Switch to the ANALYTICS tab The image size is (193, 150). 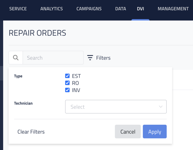click(x=51, y=9)
